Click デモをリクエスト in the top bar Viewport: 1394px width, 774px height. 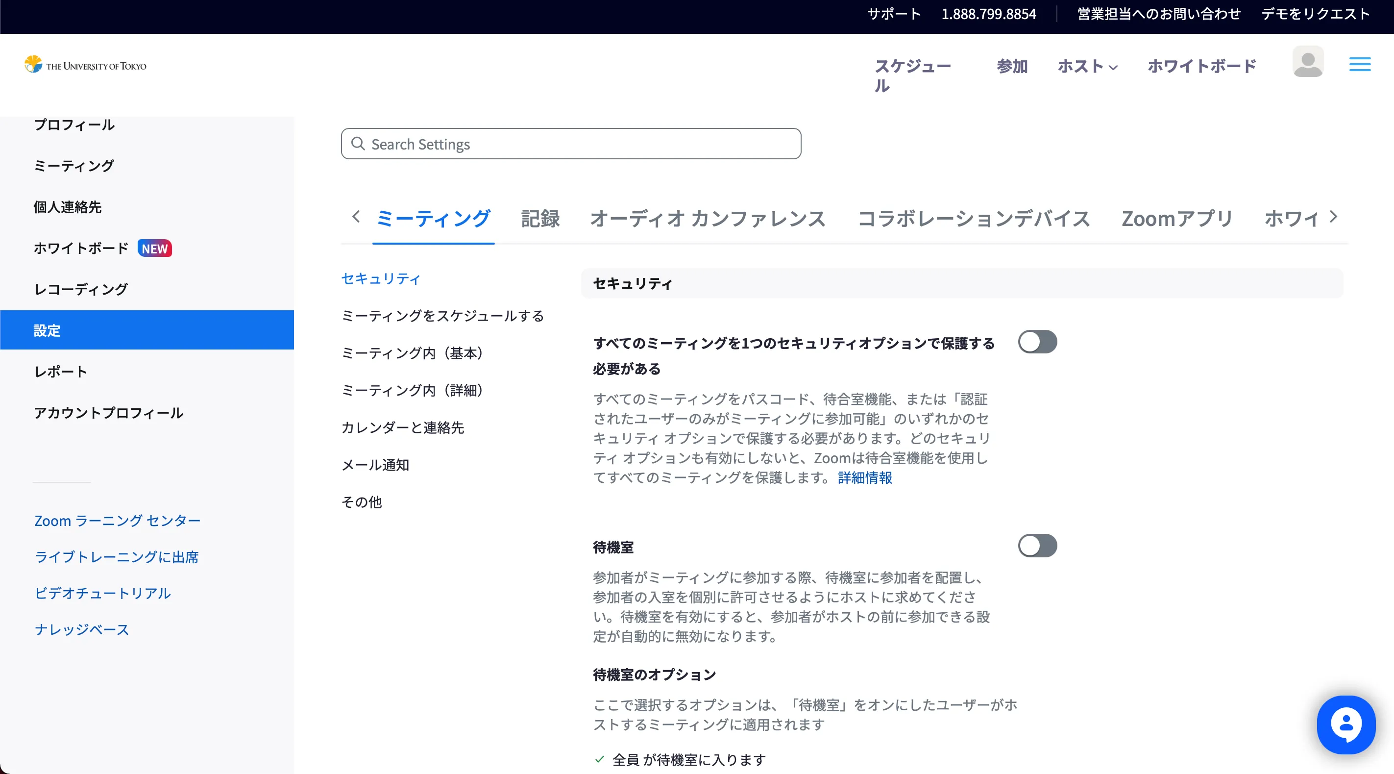pyautogui.click(x=1315, y=14)
